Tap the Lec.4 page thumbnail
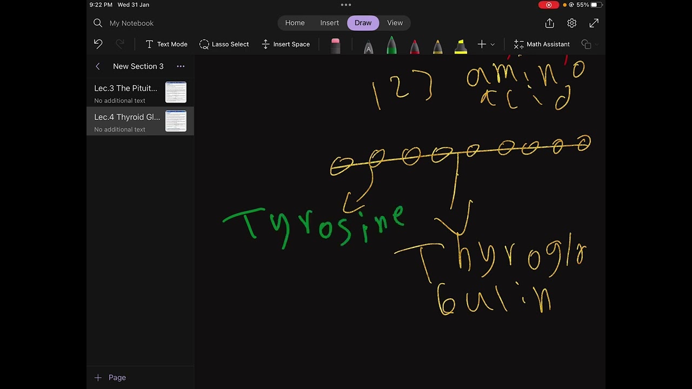The image size is (692, 389). click(x=176, y=121)
